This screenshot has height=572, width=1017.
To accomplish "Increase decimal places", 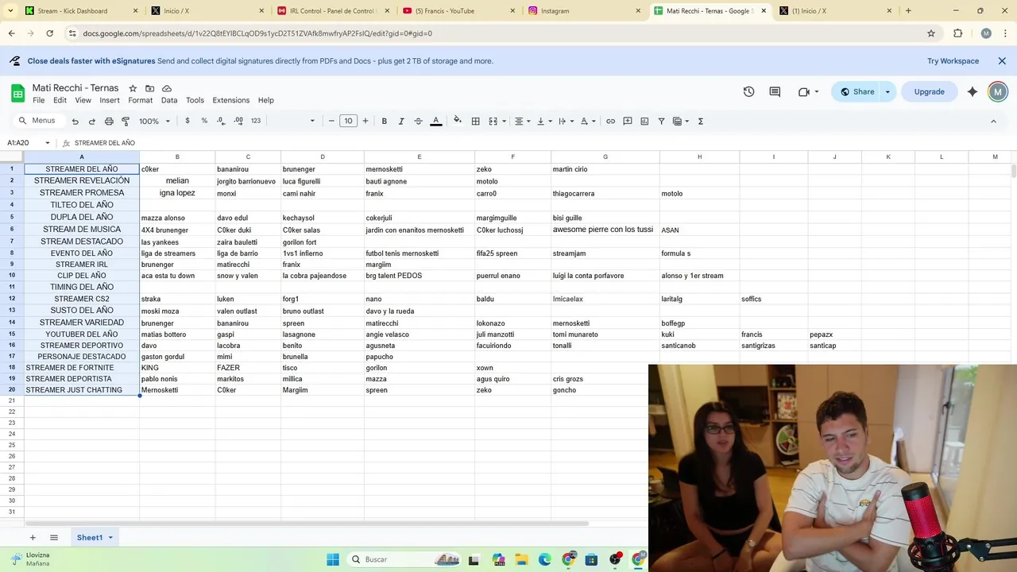I will tap(238, 121).
